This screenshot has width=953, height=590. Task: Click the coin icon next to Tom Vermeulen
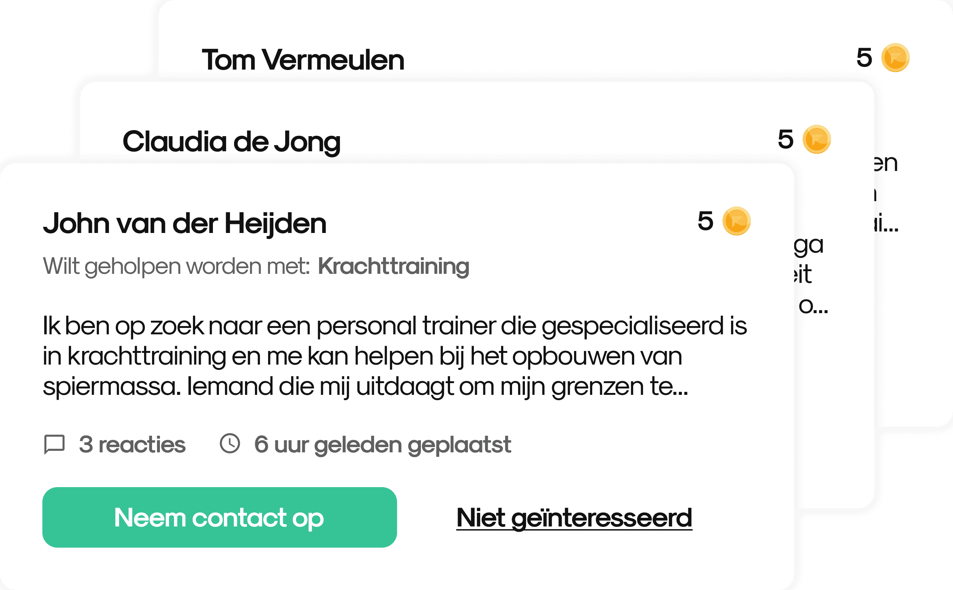click(x=895, y=57)
